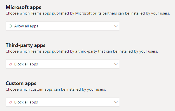Select 'Block all apps' text under Custom apps
This screenshot has height=111, width=175.
[26, 102]
